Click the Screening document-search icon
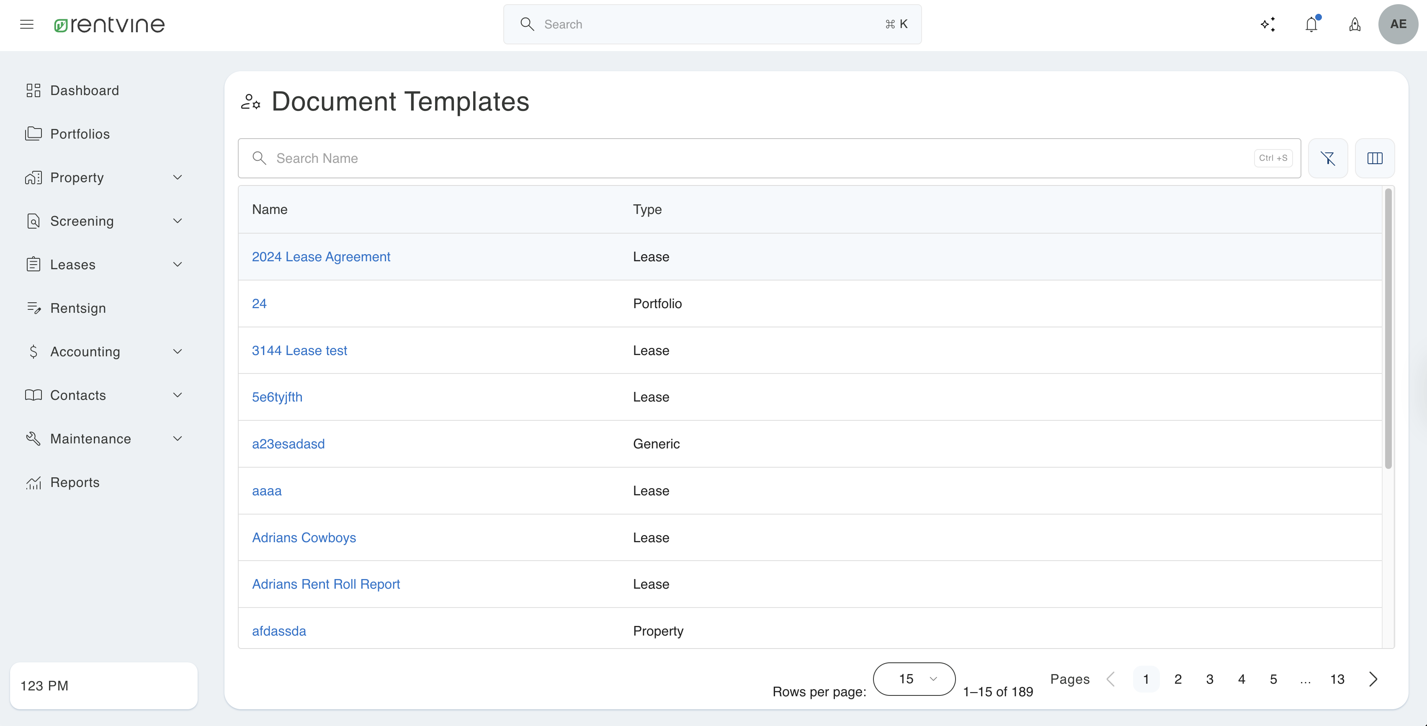 tap(33, 221)
